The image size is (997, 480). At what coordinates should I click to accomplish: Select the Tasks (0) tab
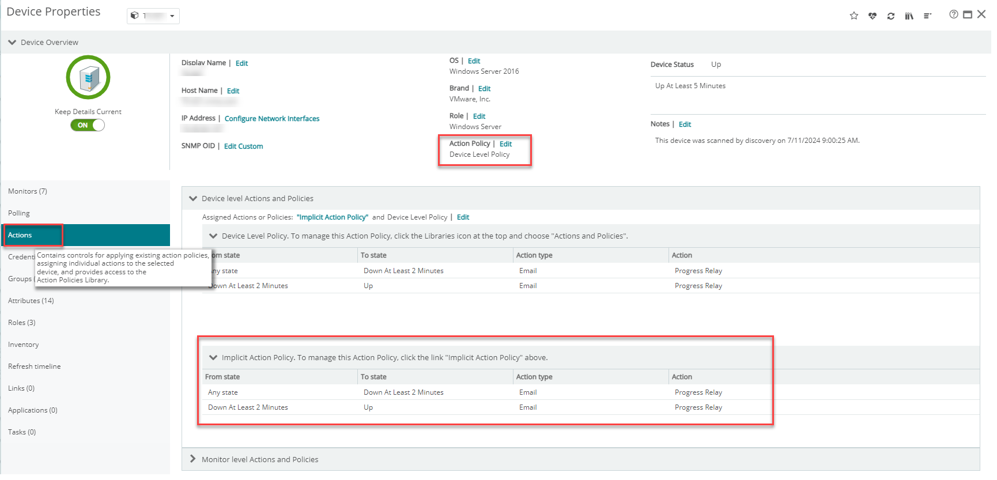pos(85,432)
